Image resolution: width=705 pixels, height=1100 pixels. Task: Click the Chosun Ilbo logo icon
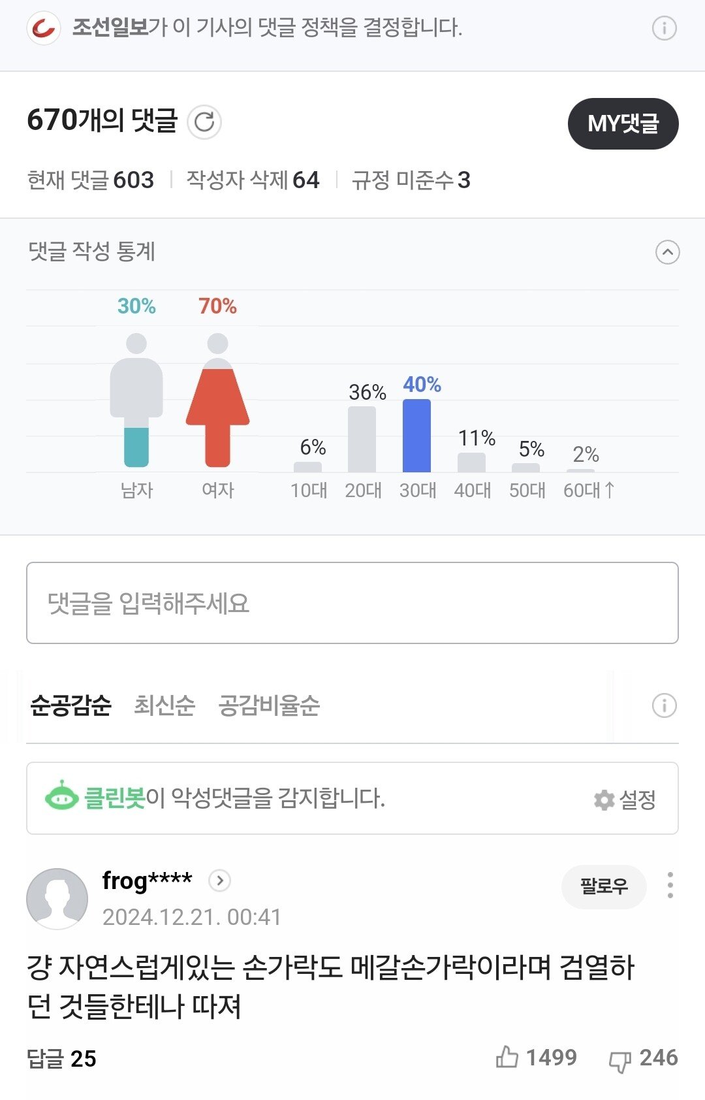pyautogui.click(x=44, y=29)
